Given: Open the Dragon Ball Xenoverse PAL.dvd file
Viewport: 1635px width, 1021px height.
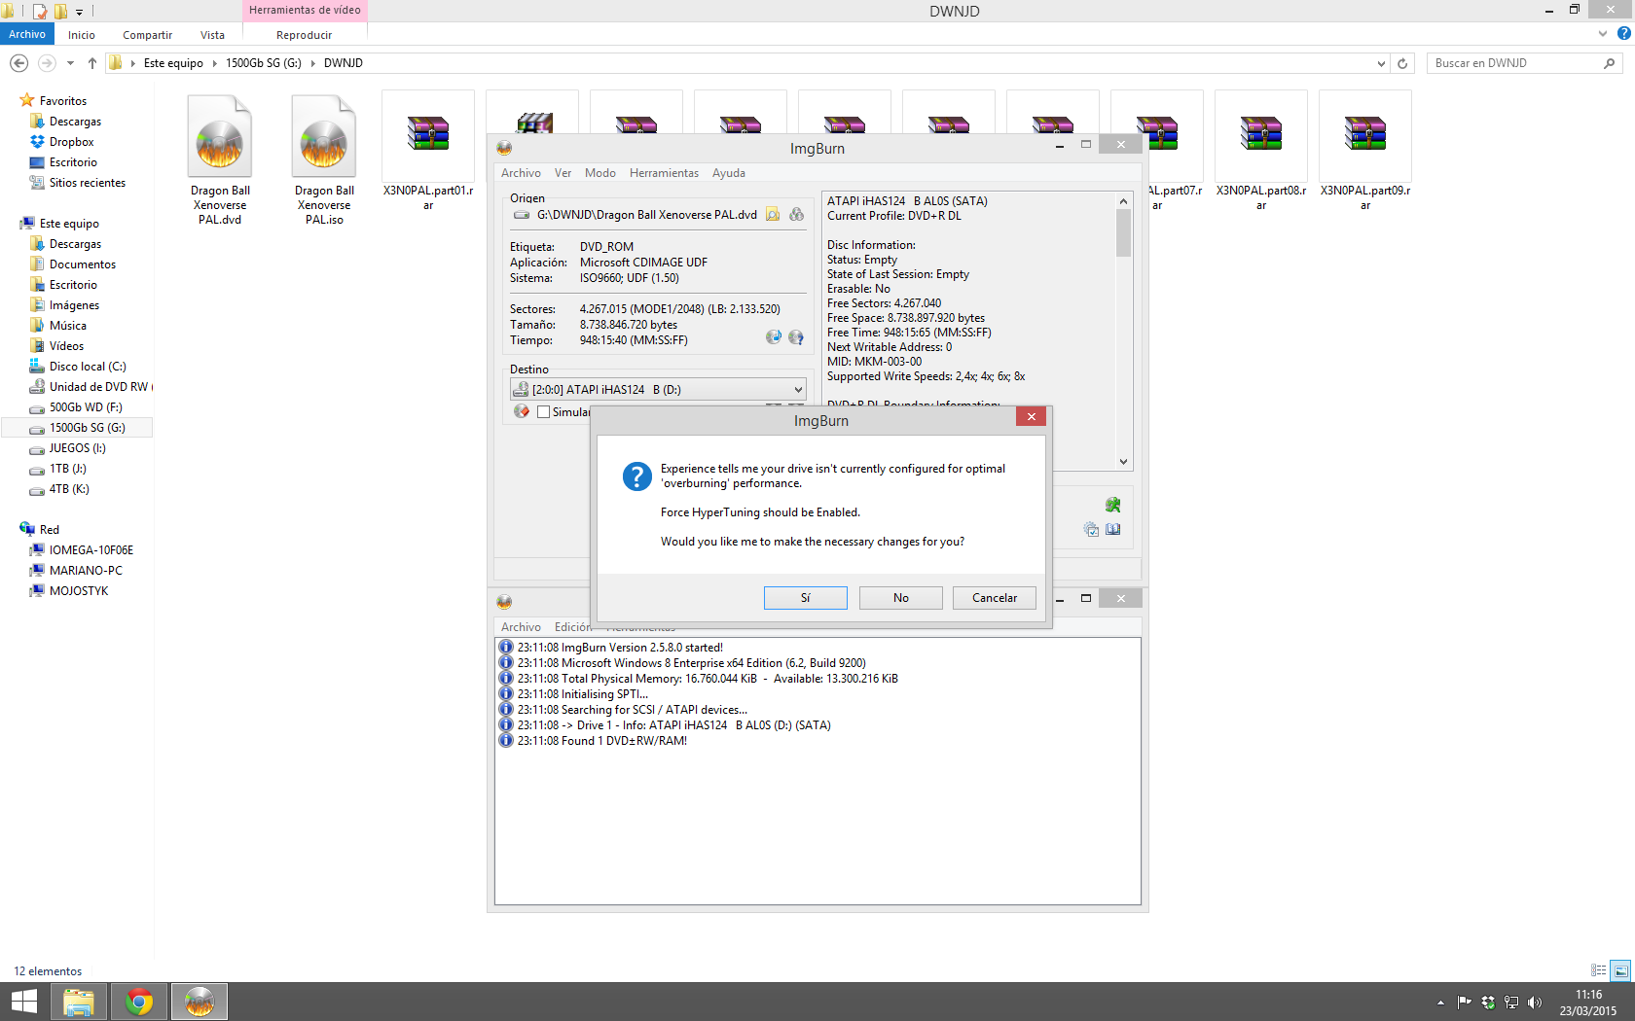Looking at the screenshot, I should pyautogui.click(x=220, y=159).
